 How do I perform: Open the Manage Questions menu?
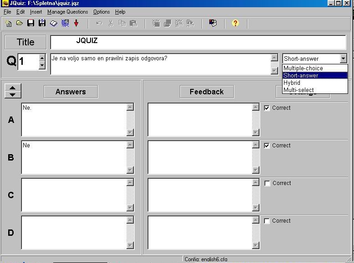coord(67,12)
